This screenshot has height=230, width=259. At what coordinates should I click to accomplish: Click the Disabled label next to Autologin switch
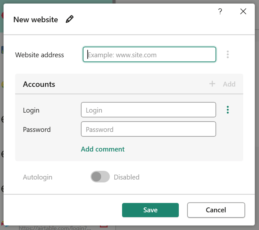click(127, 177)
